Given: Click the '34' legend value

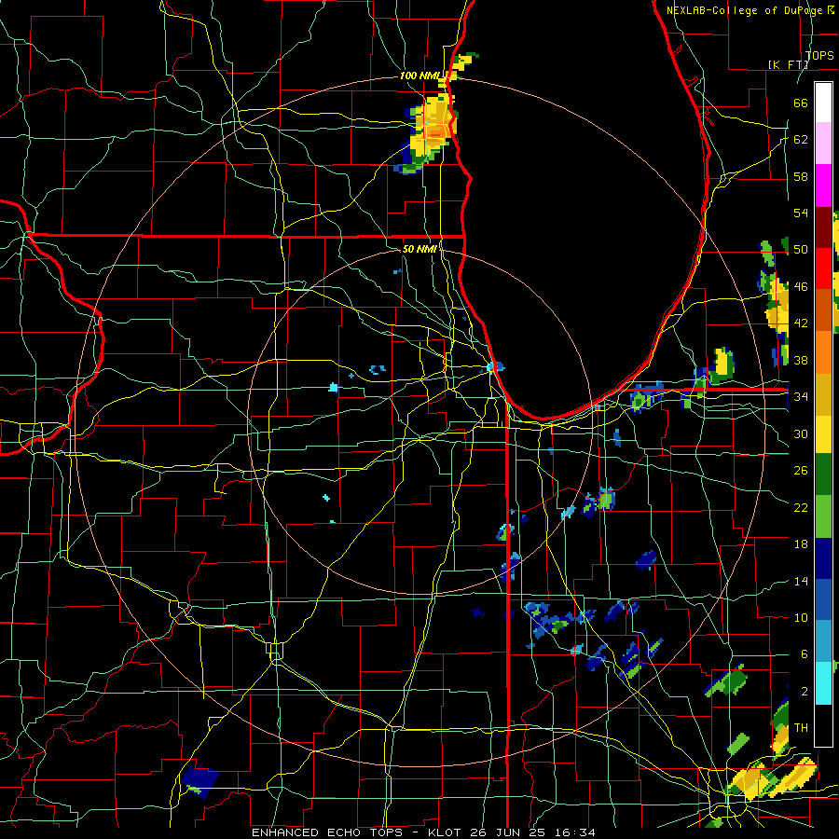Looking at the screenshot, I should (x=801, y=396).
